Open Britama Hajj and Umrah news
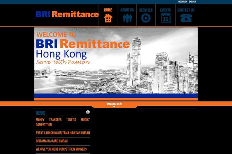The width and height of the screenshot is (232, 154). tap(52, 141)
